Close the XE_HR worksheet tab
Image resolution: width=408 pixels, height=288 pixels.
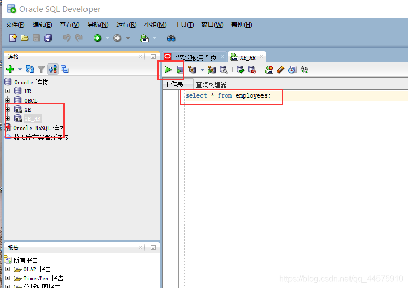pyautogui.click(x=261, y=56)
